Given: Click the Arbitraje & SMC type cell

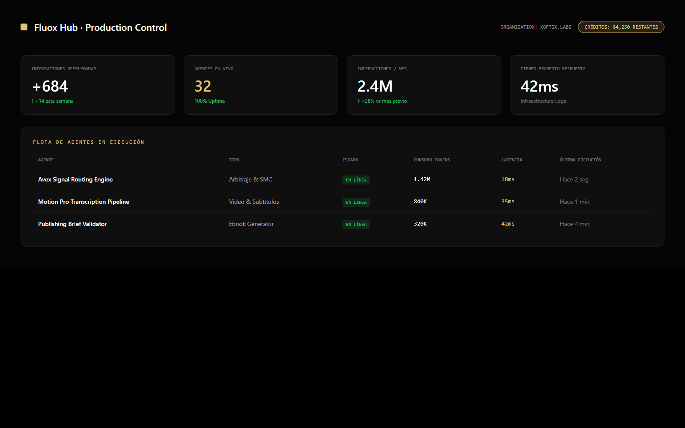Looking at the screenshot, I should (x=250, y=179).
